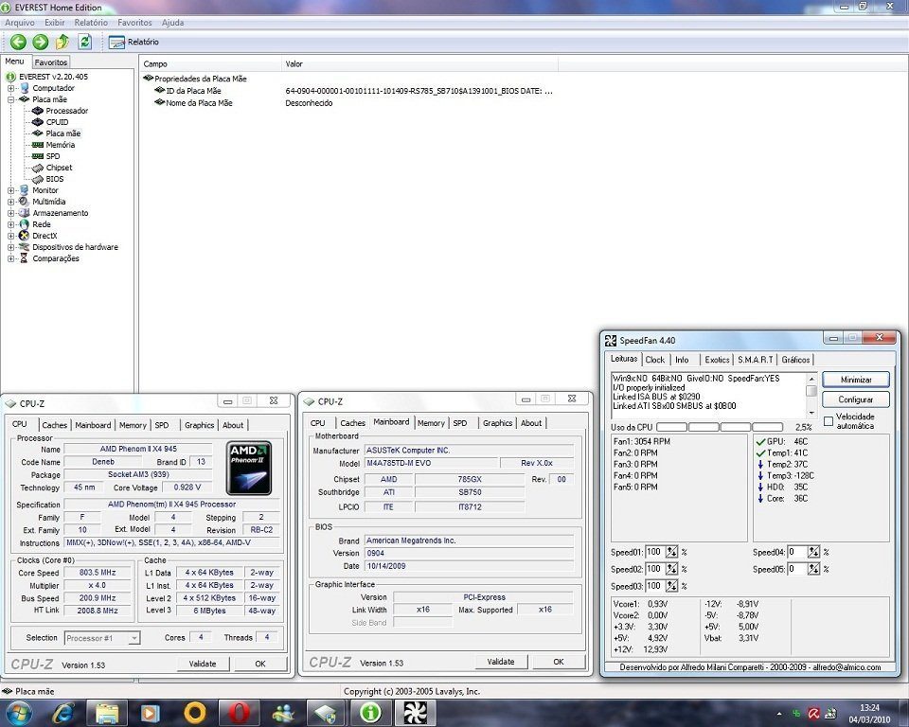Click the SpeedFan fan icon in taskbar
Viewport: 909px width, 727px height.
[415, 713]
